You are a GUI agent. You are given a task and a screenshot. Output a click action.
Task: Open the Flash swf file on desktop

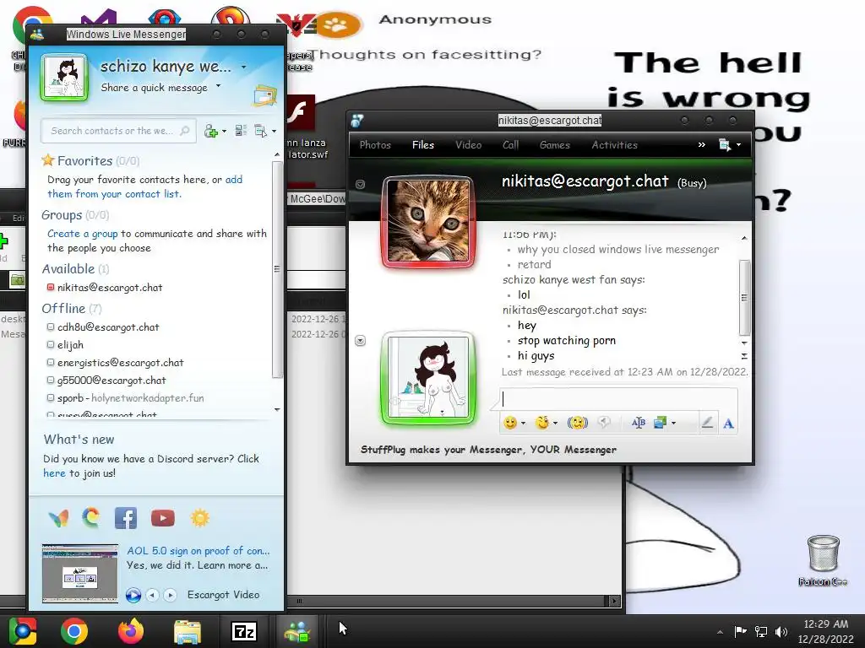302,127
